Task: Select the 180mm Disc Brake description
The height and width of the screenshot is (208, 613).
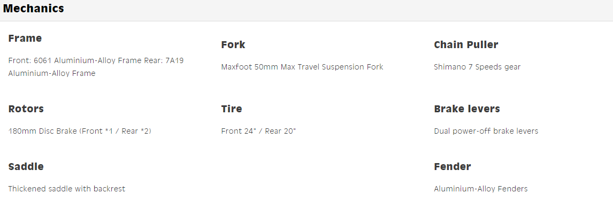Action: (x=80, y=131)
